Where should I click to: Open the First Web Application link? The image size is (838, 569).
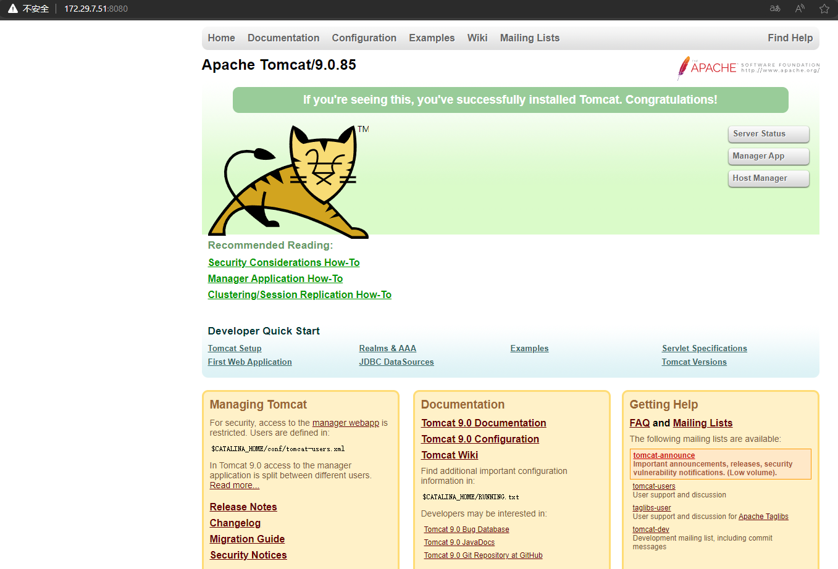click(249, 362)
